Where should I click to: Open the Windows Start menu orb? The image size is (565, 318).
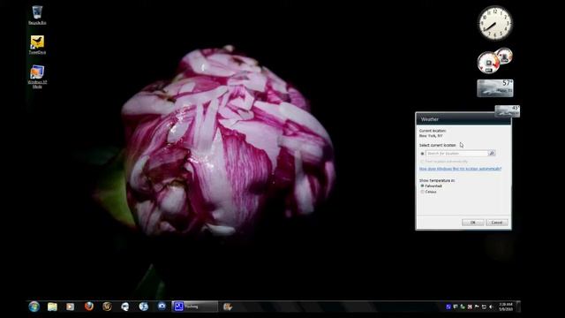(x=34, y=307)
